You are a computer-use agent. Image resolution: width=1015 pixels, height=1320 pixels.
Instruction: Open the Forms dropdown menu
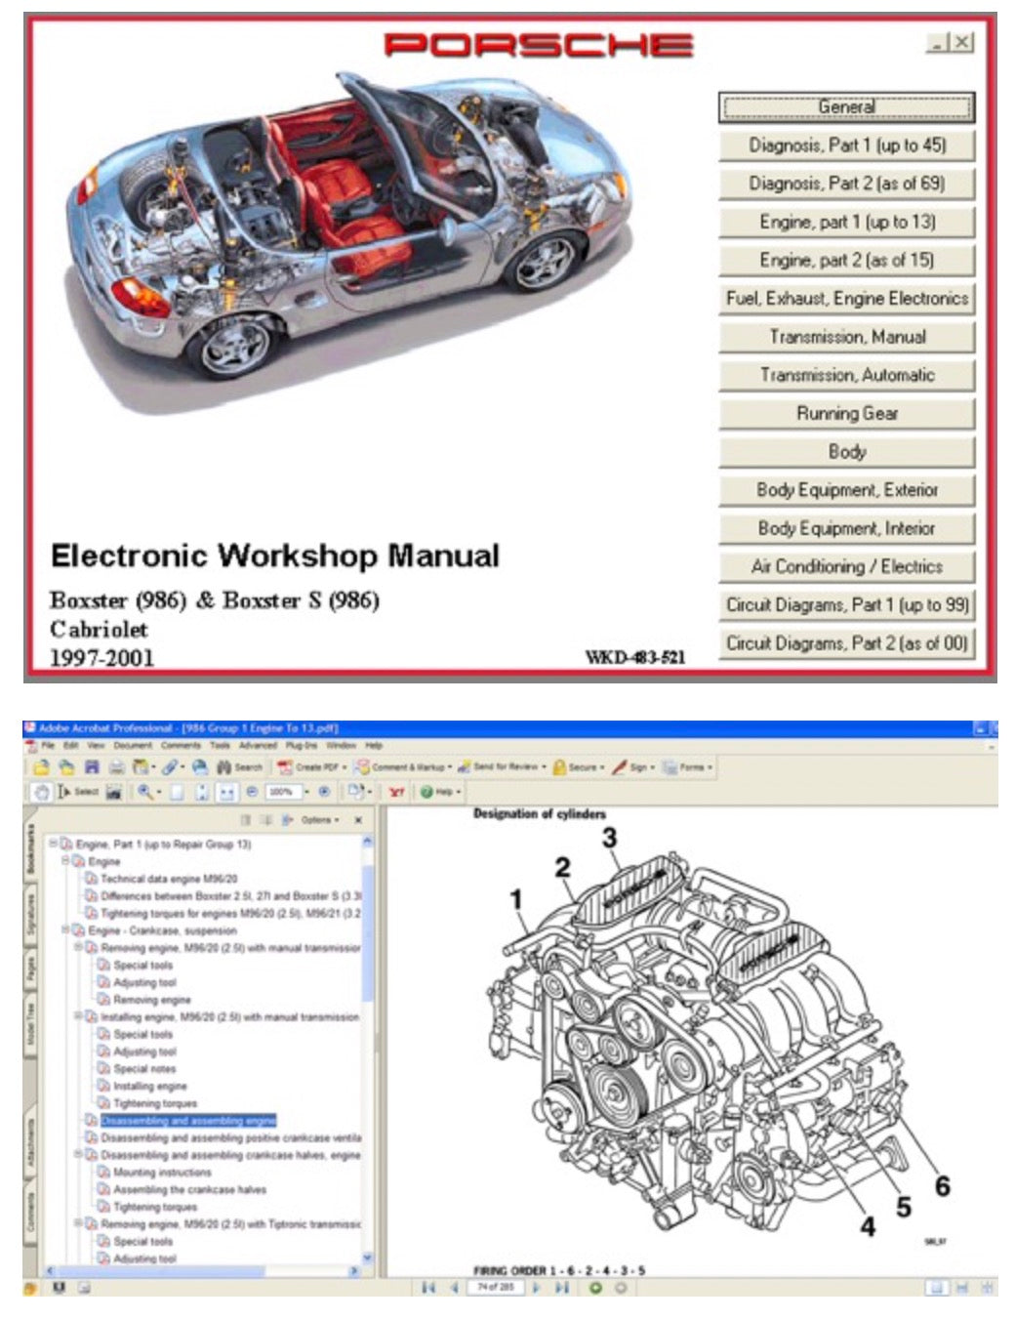tap(687, 767)
